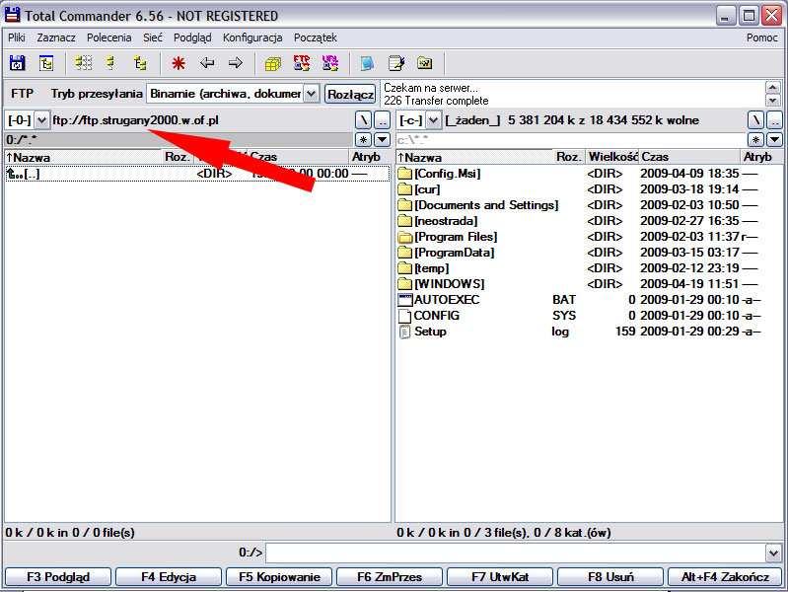Click the red asterisk invert selection icon

179,63
